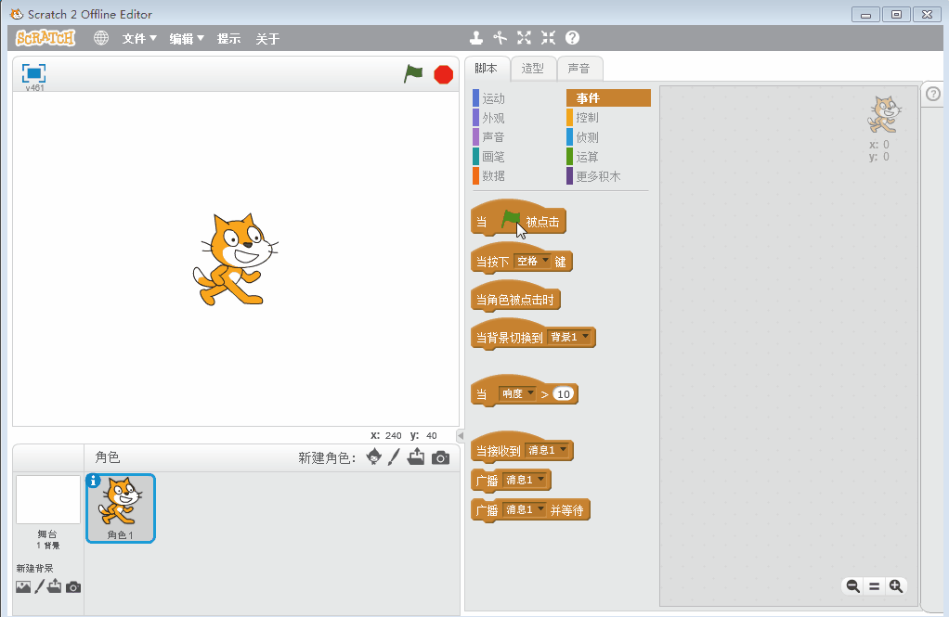Open the camera to capture a new sprite
The image size is (949, 617).
click(439, 457)
